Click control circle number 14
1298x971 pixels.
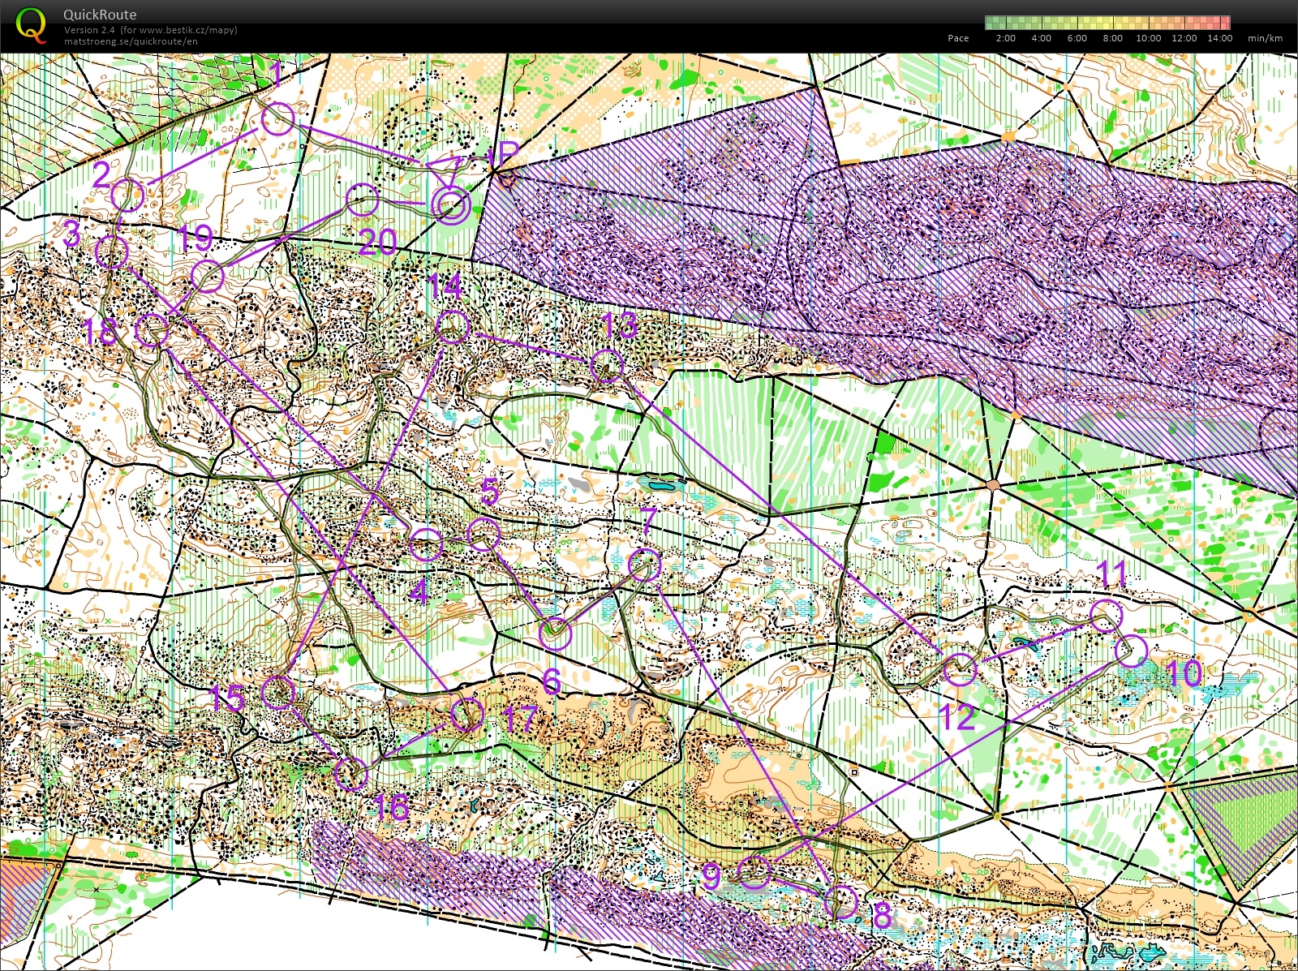point(451,327)
